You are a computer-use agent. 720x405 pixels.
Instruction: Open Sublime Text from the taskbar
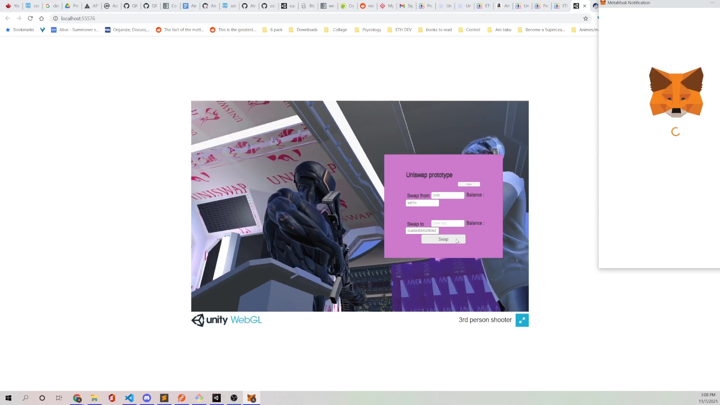coord(164,398)
